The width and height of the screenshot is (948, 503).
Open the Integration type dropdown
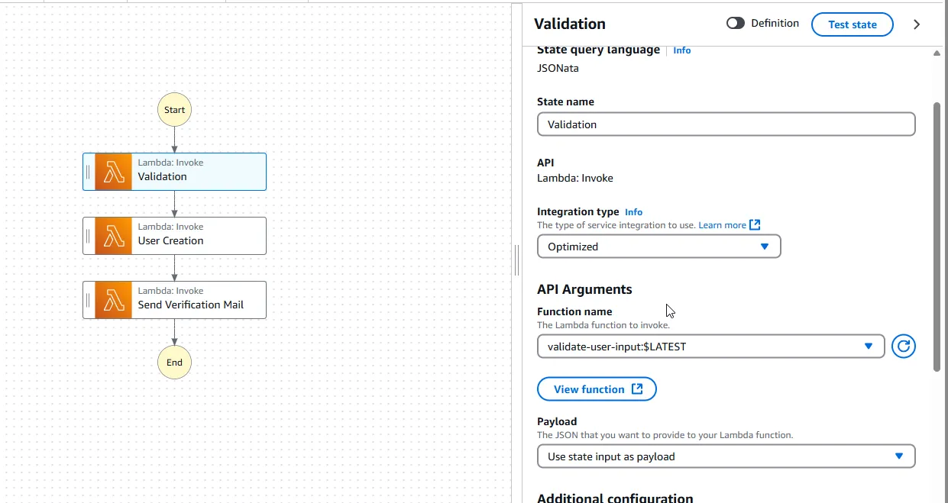pos(658,247)
